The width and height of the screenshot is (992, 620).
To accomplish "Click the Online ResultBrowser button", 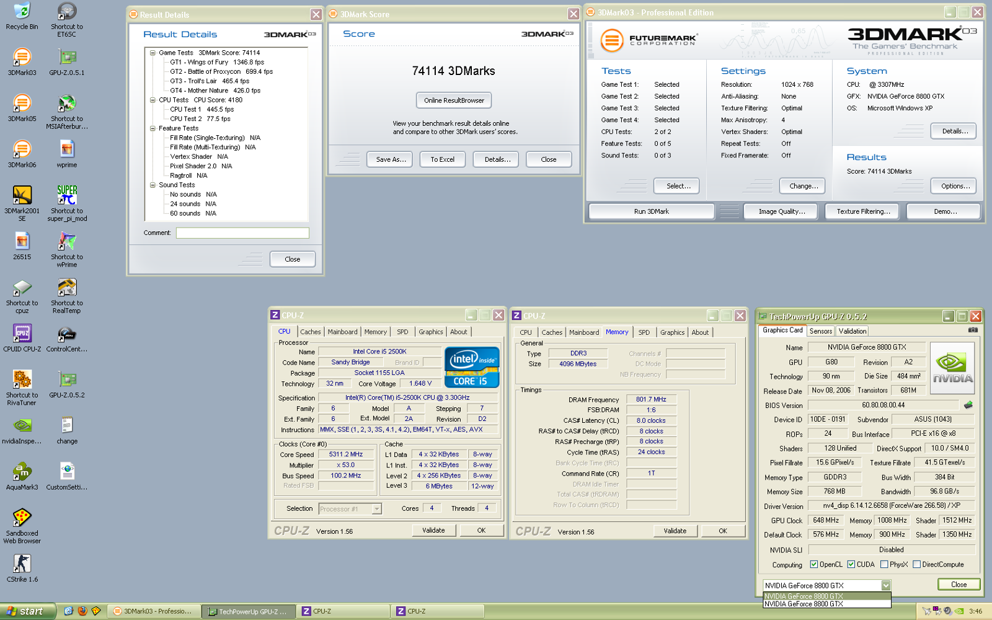I will [454, 100].
